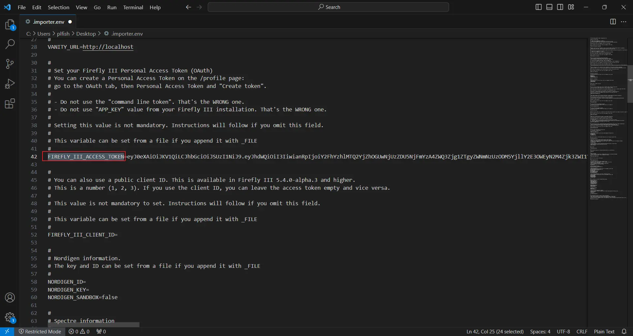
Task: Click the Ln 42, Col 25 cursor position
Action: pyautogui.click(x=495, y=331)
